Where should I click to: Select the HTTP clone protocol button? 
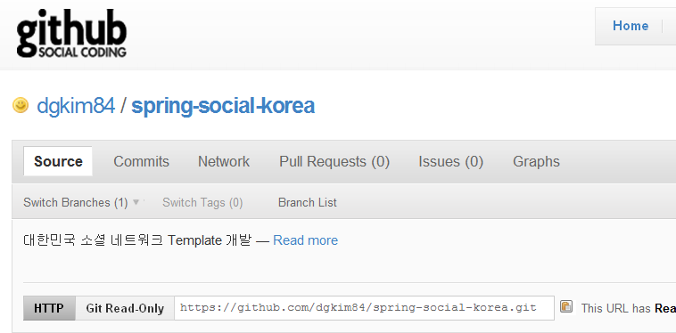pyautogui.click(x=49, y=308)
